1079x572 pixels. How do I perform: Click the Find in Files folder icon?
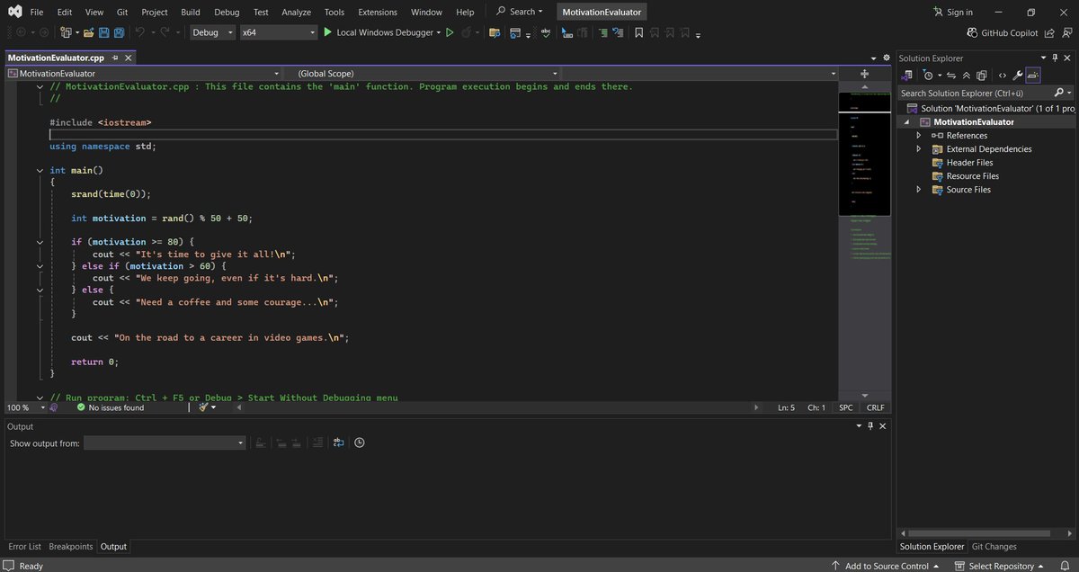[495, 32]
